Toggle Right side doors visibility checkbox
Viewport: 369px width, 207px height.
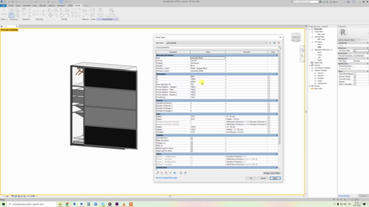click(x=191, y=140)
